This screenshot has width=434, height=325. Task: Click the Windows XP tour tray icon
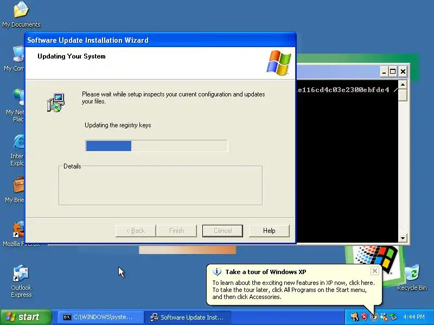(374, 317)
